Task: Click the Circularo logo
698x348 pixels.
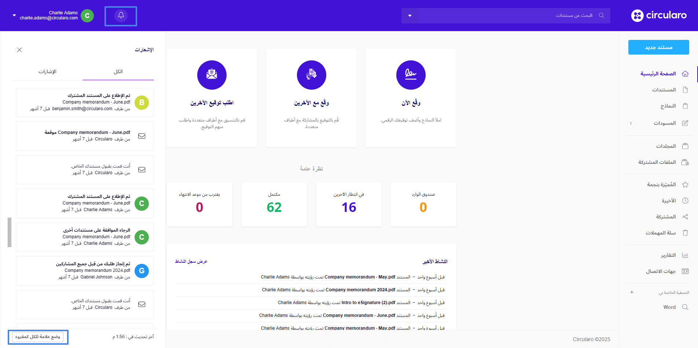Action: [659, 15]
